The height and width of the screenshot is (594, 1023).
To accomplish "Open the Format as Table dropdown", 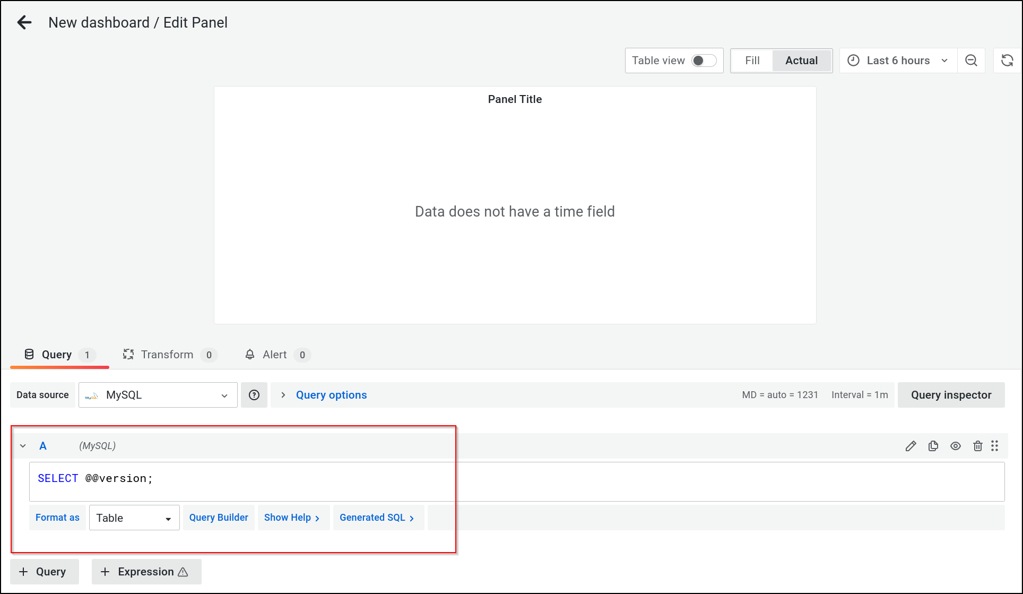I will [134, 518].
